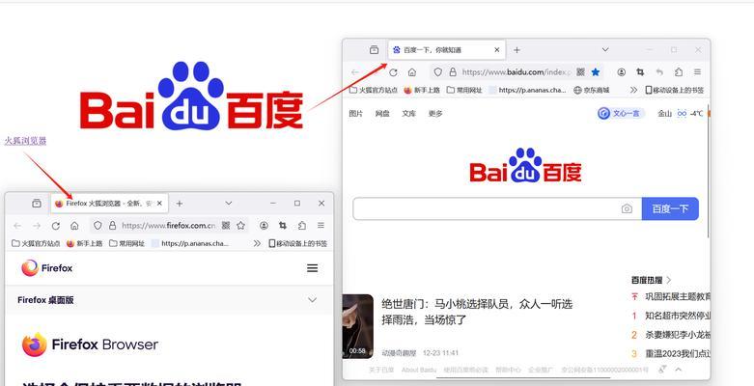This screenshot has height=386, width=754.
Task: Click the firefox.com.cn address bar
Action: tap(169, 226)
